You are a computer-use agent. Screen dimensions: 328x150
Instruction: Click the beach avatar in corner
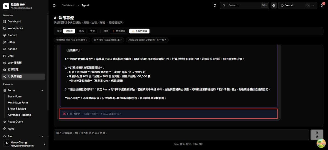[321, 143]
